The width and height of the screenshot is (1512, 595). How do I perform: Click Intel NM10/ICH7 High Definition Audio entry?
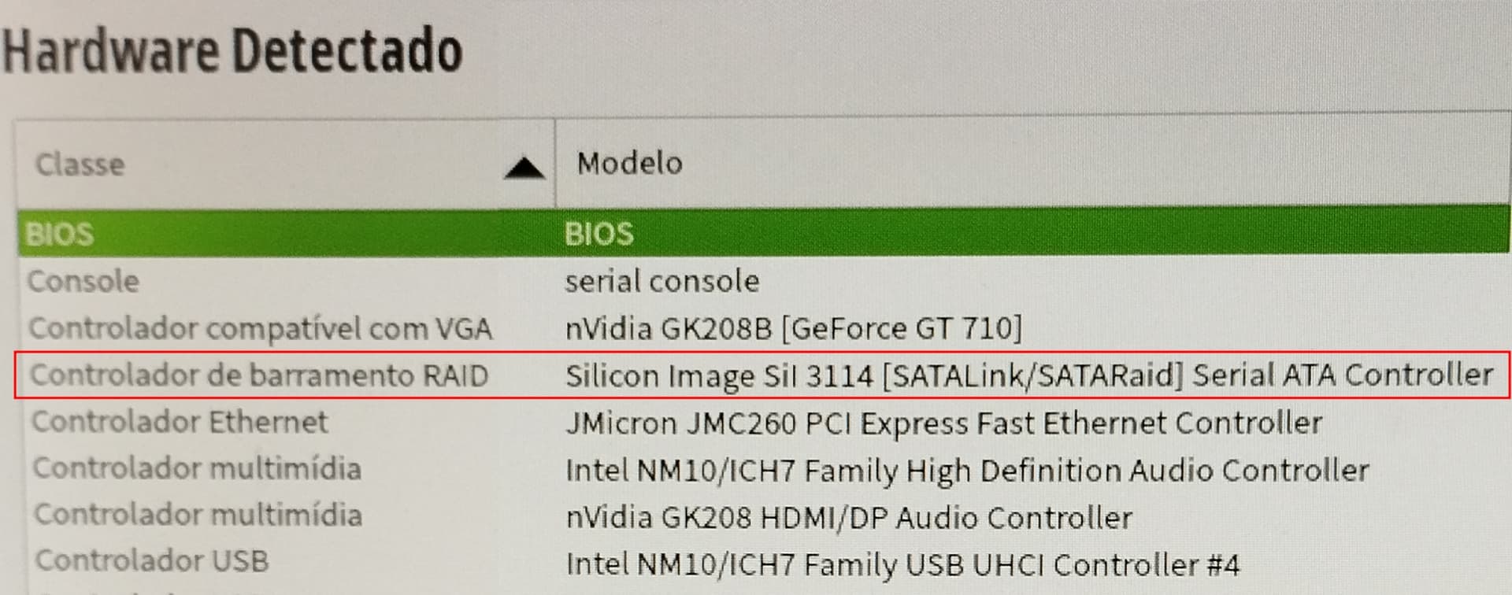click(967, 471)
